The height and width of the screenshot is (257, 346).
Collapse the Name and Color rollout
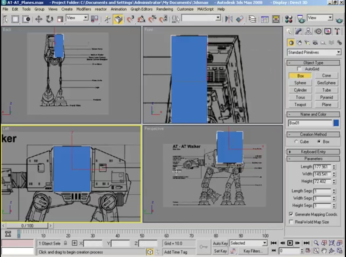[x=313, y=114]
